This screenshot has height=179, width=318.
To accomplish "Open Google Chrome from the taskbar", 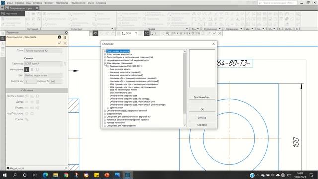I will [66, 175].
